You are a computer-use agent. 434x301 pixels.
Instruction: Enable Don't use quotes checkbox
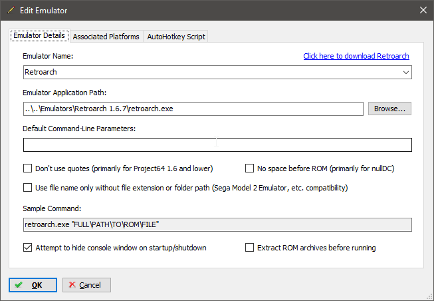pos(27,168)
